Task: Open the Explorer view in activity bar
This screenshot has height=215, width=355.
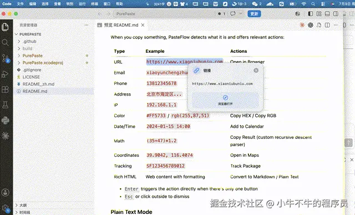Action: pos(5,27)
